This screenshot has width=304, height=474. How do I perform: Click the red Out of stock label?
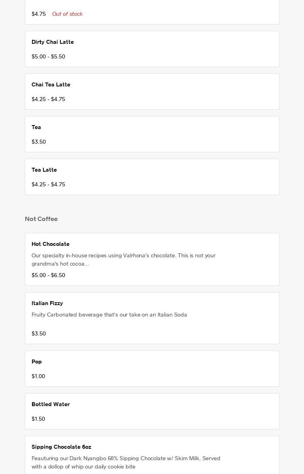coord(67,14)
